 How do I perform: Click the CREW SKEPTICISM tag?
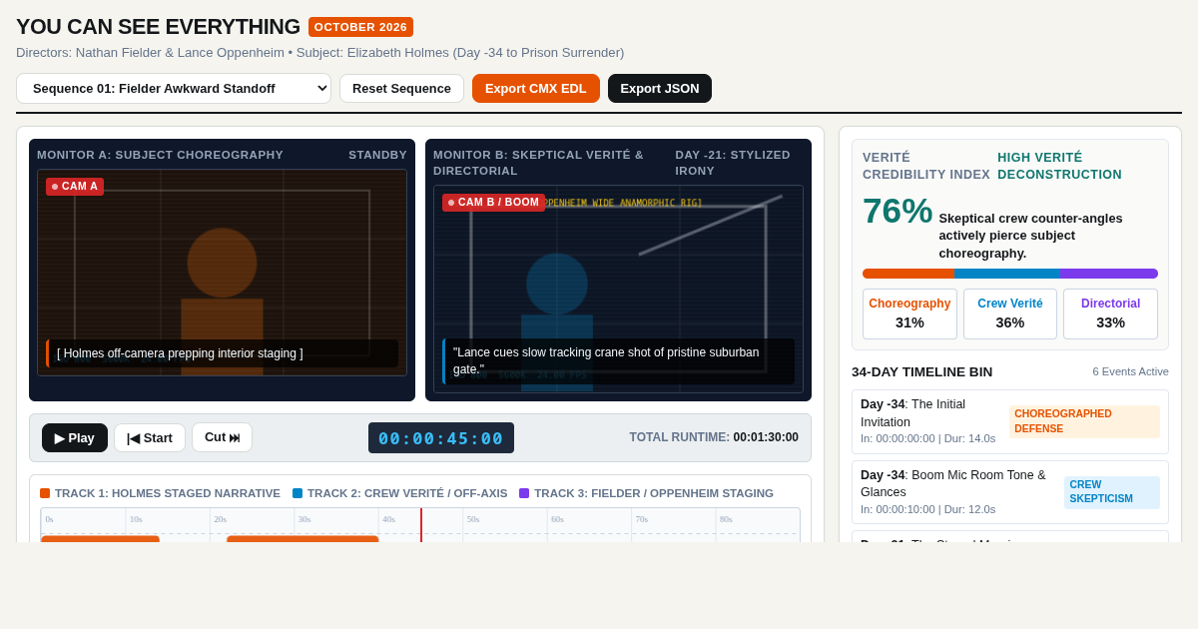click(x=1111, y=492)
